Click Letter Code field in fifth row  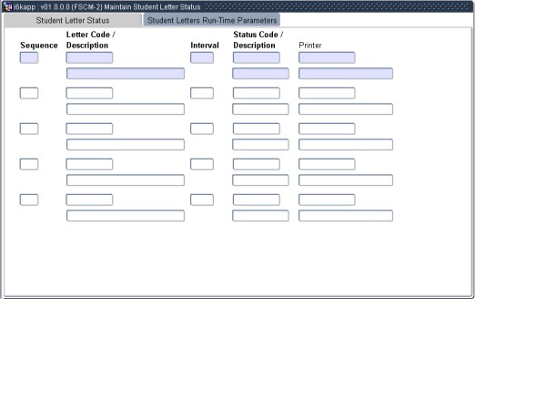click(x=89, y=200)
